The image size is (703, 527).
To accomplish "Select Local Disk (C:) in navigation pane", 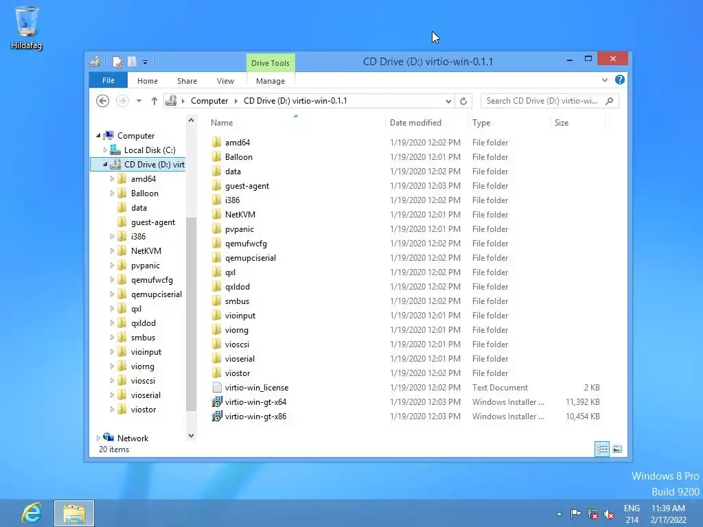I will (x=149, y=150).
